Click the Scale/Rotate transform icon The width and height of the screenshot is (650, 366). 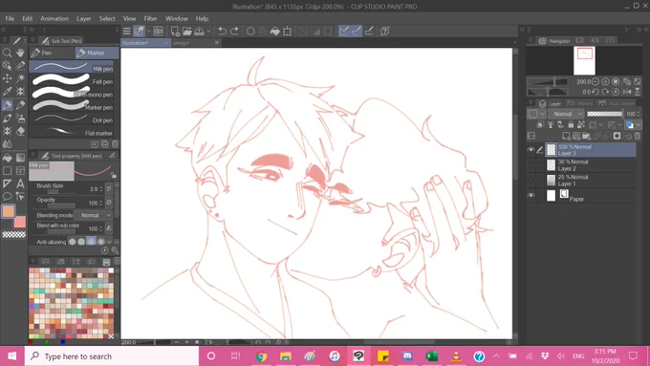(x=288, y=32)
